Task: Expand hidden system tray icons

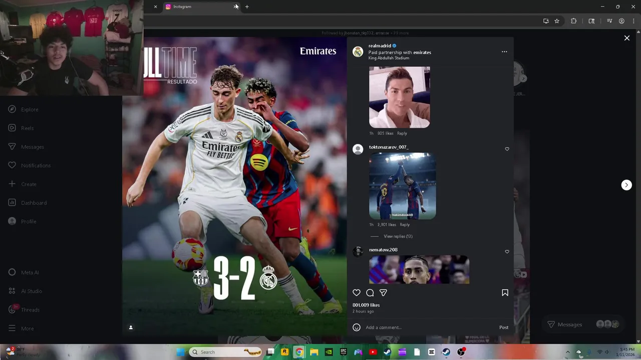Action: pyautogui.click(x=567, y=352)
